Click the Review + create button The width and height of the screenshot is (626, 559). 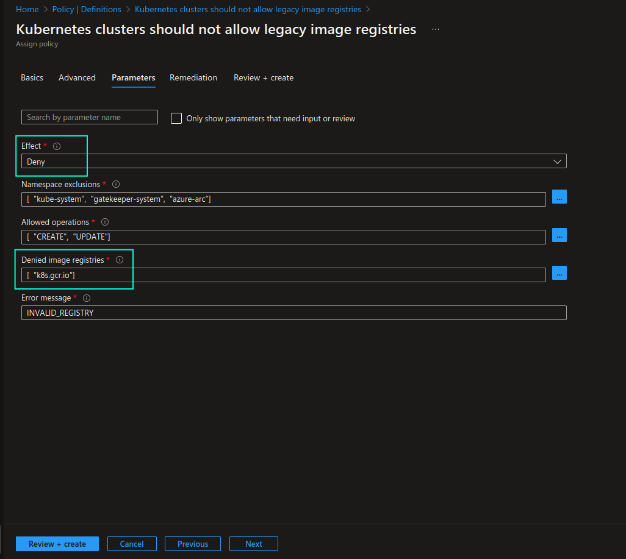point(57,544)
